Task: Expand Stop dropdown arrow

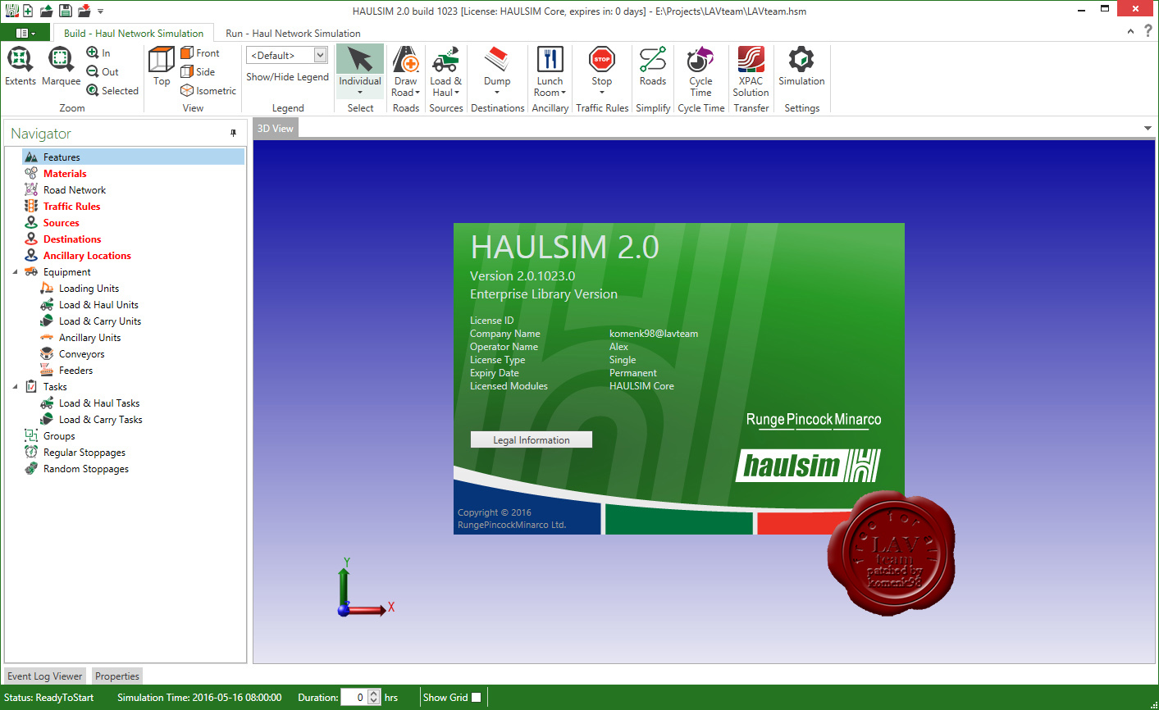Action: (x=602, y=93)
